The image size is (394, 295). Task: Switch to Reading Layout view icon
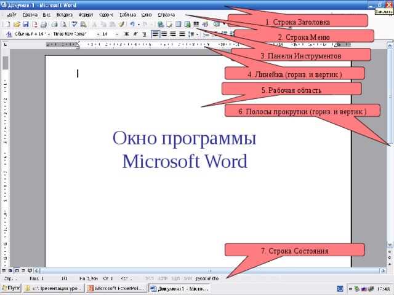(30, 270)
